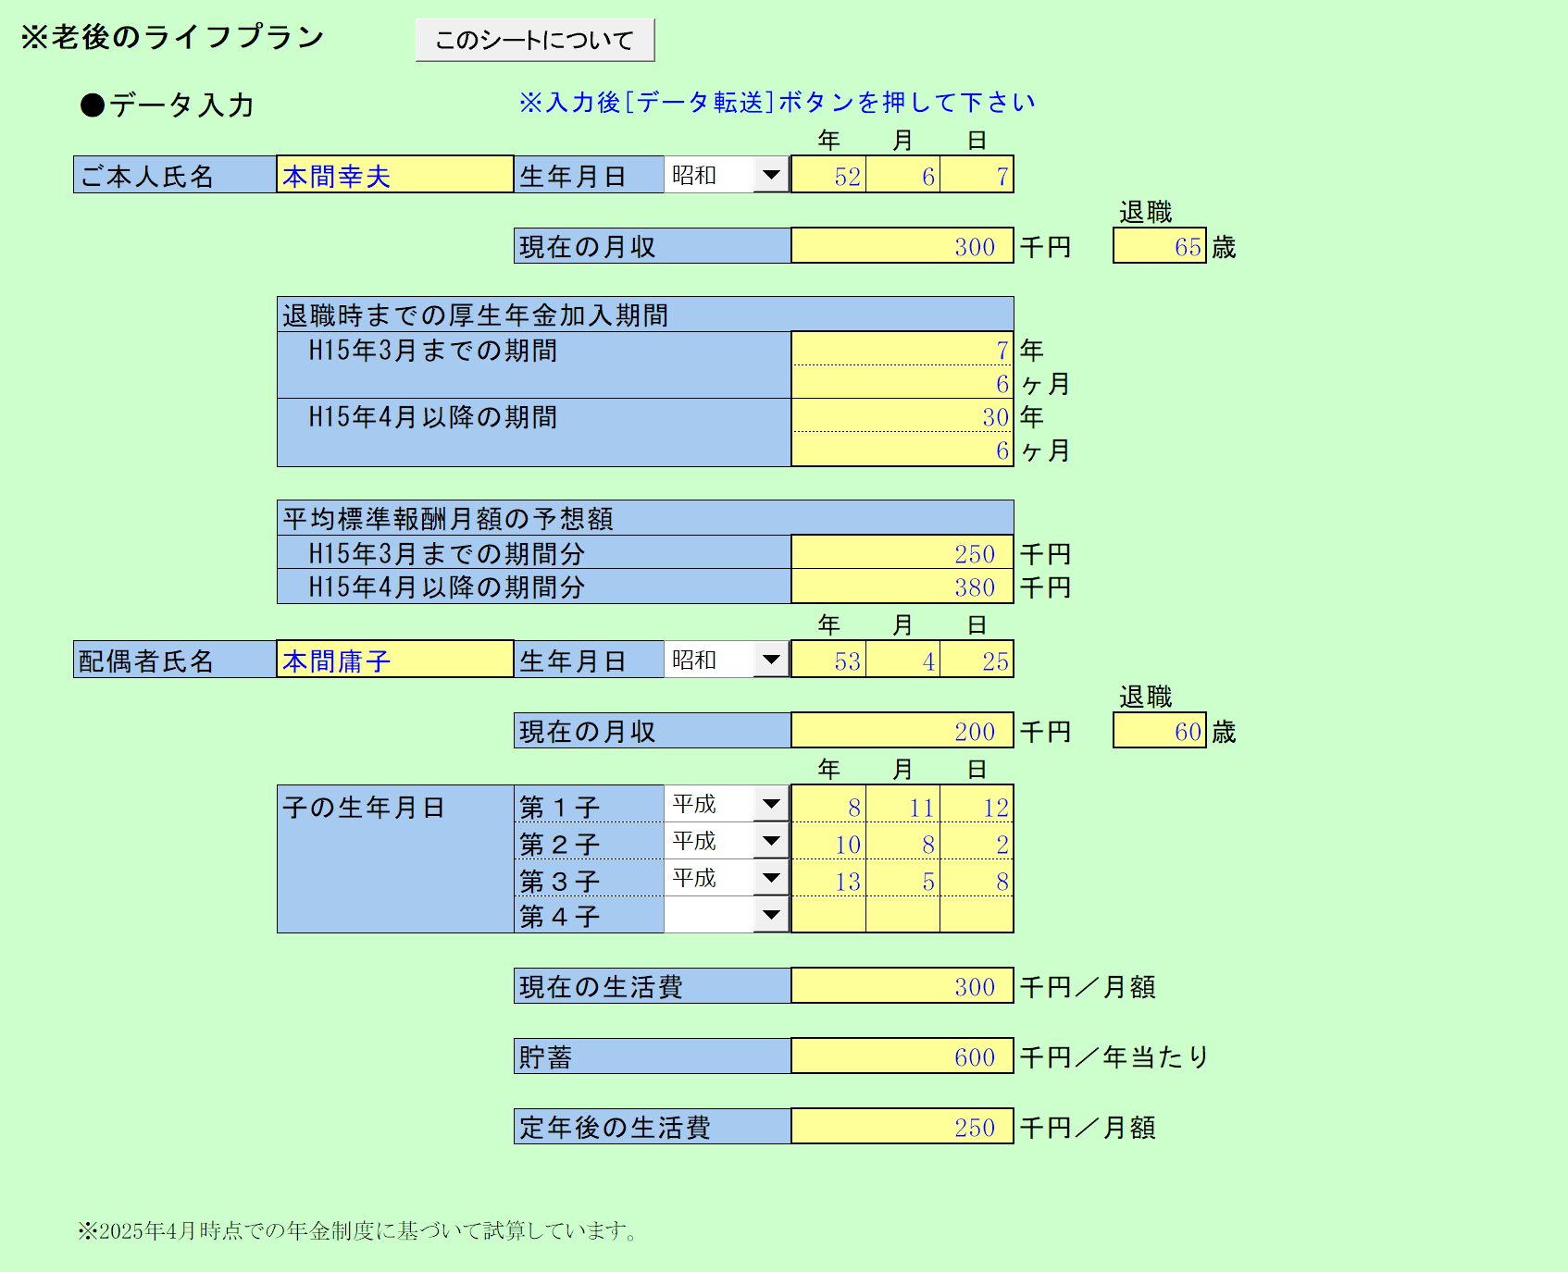Select spouse birth month cell 4
Viewport: 1568px width, 1272px height.
pyautogui.click(x=903, y=660)
